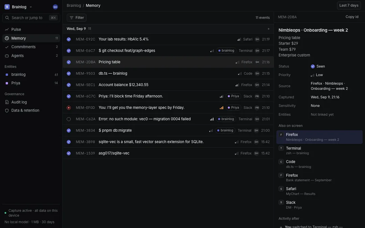Select Terminal zsh item under Also on screen
The height and width of the screenshot is (228, 365).
coord(319,151)
